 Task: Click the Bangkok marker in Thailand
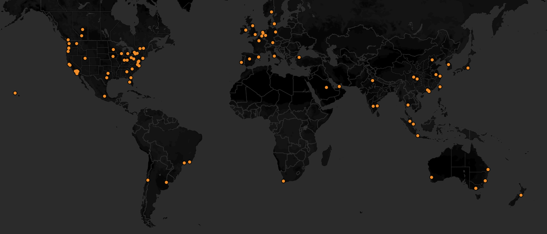click(408, 105)
